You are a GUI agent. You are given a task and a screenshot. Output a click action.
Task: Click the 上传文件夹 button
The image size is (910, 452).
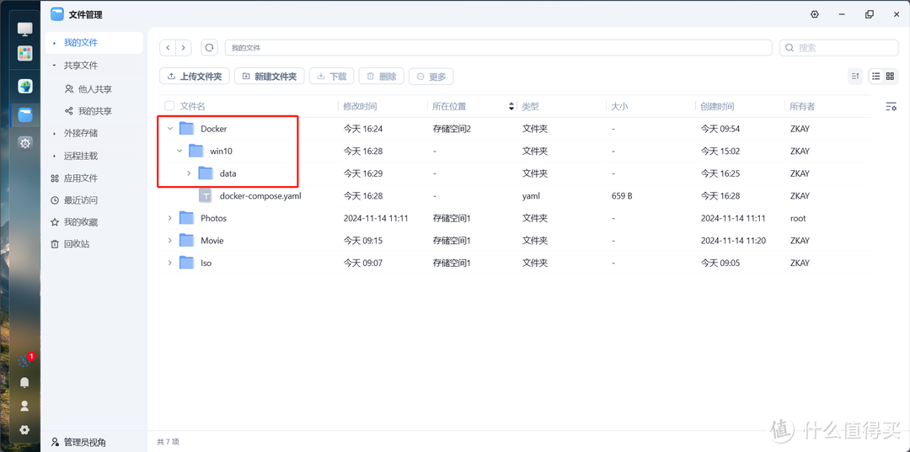point(195,76)
